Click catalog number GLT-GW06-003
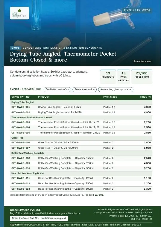This screenshot has height=227, width=161. pos(21,122)
